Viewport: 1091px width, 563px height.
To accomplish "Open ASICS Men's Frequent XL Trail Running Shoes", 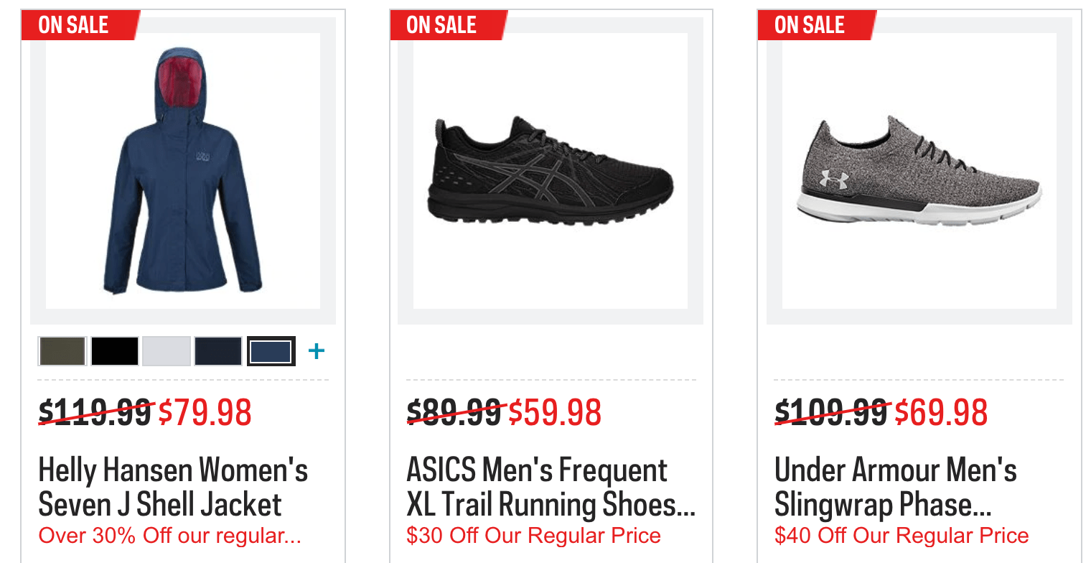I will tap(550, 488).
